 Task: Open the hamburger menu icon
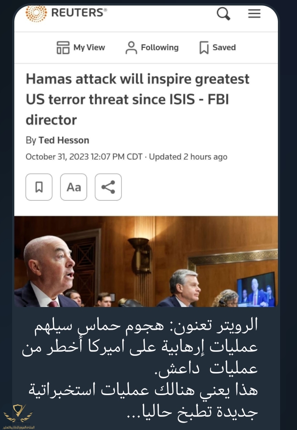tap(254, 13)
